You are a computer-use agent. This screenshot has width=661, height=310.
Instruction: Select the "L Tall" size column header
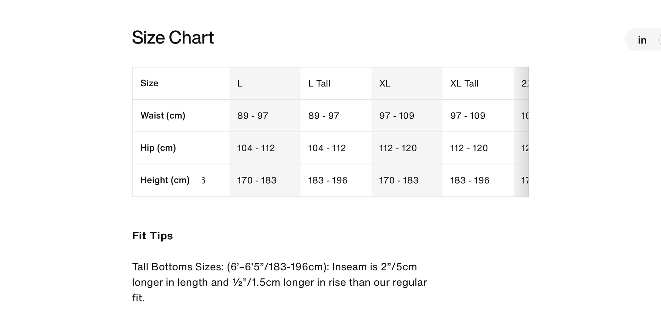[x=319, y=84]
